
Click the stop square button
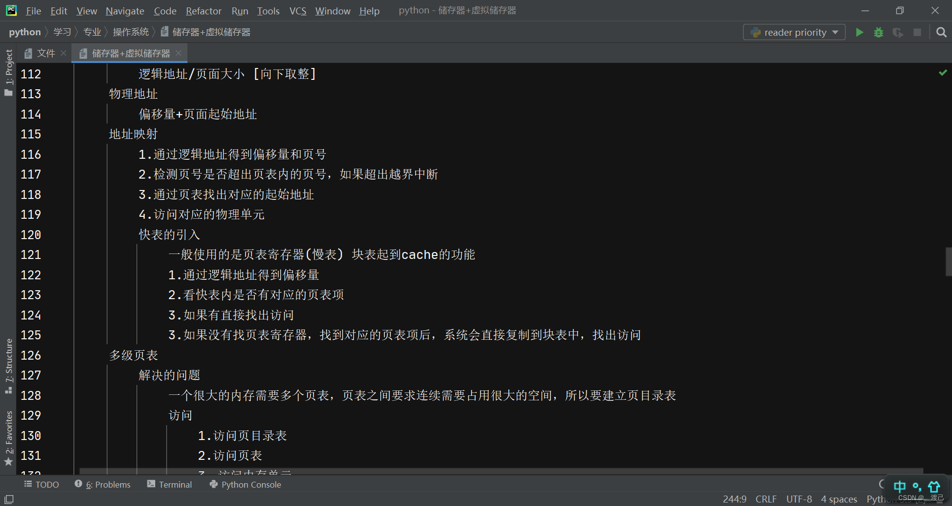[917, 32]
